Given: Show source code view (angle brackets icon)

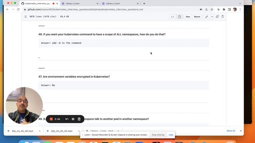Looking at the screenshot, I should [x=173, y=17].
